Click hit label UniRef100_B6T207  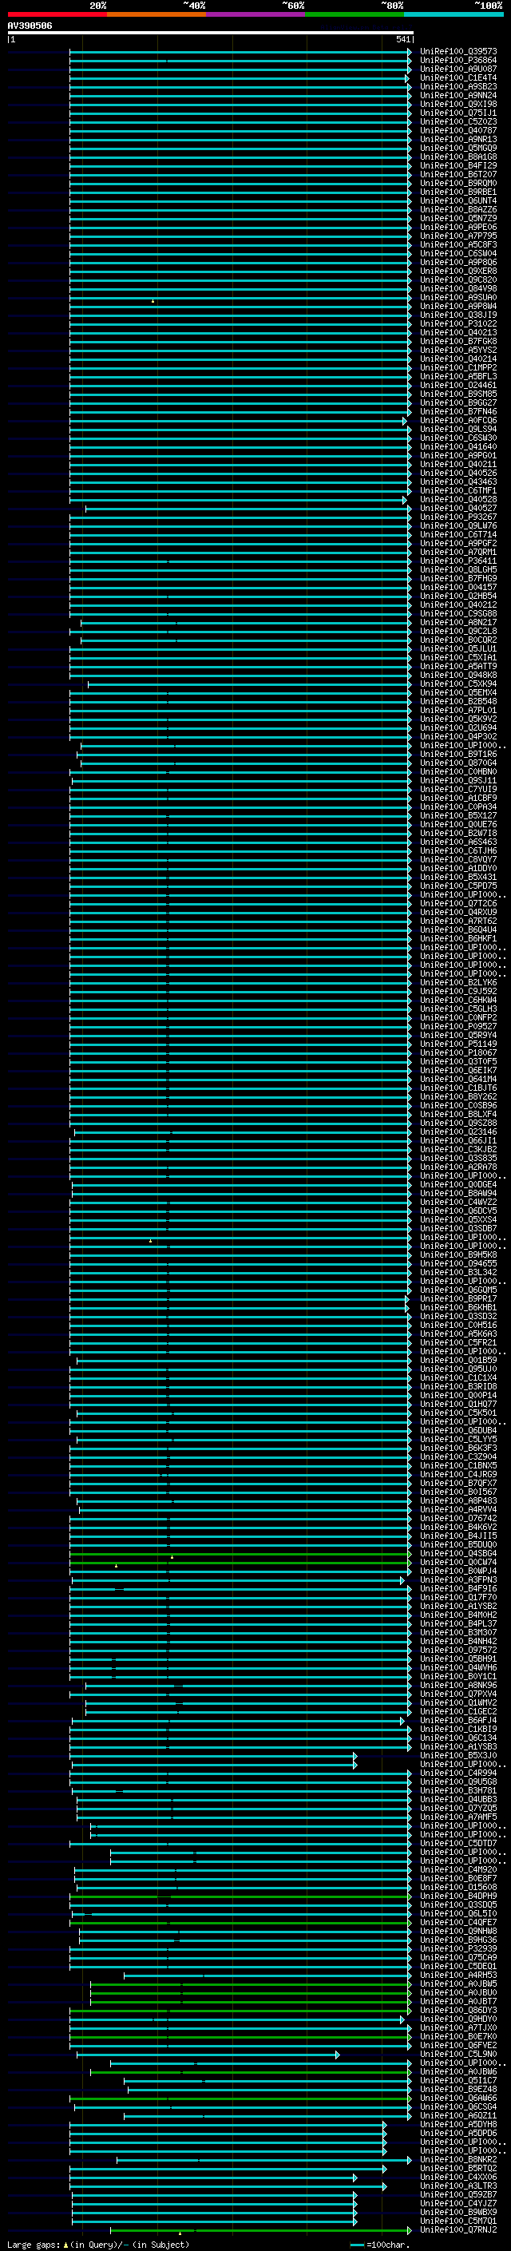458,174
